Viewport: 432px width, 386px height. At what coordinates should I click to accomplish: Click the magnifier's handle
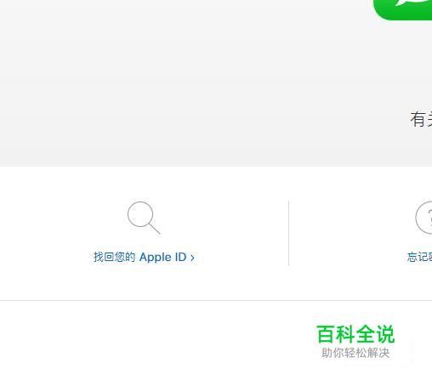pos(155,229)
